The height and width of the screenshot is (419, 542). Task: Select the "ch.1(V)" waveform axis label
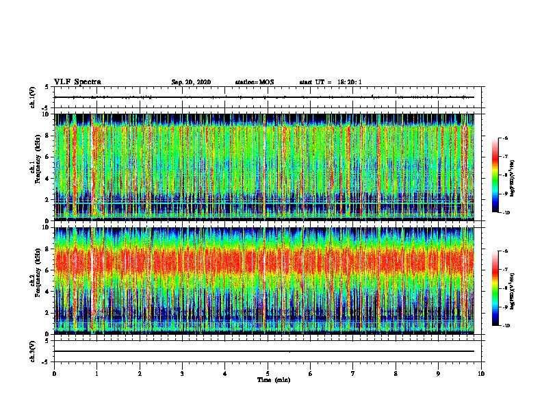[32, 97]
